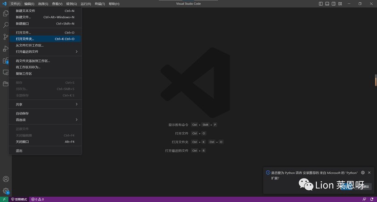This screenshot has width=377, height=202.
Task: Choose the highlighted 打开文件夹... entry
Action: [x=45, y=39]
